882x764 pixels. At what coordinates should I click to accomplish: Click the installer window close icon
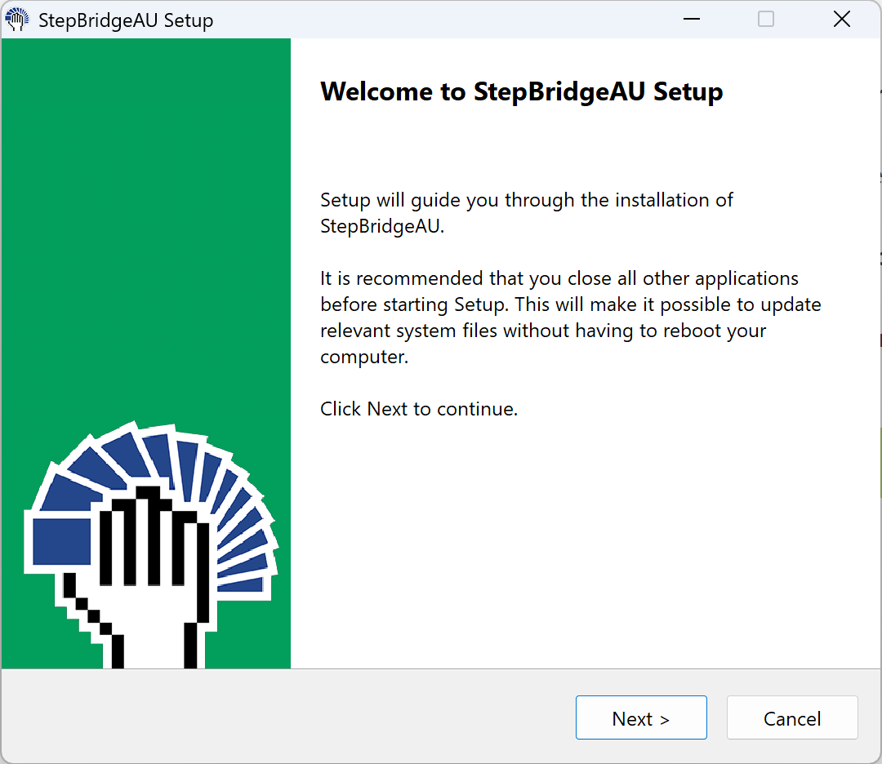842,19
